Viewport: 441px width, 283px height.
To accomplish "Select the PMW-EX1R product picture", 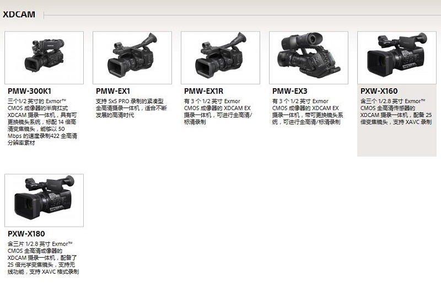I will 220,58.
